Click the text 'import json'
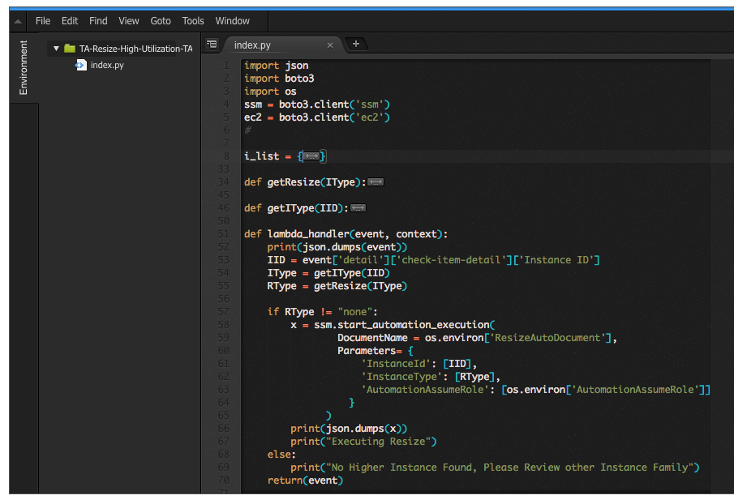734x504 pixels. (277, 66)
